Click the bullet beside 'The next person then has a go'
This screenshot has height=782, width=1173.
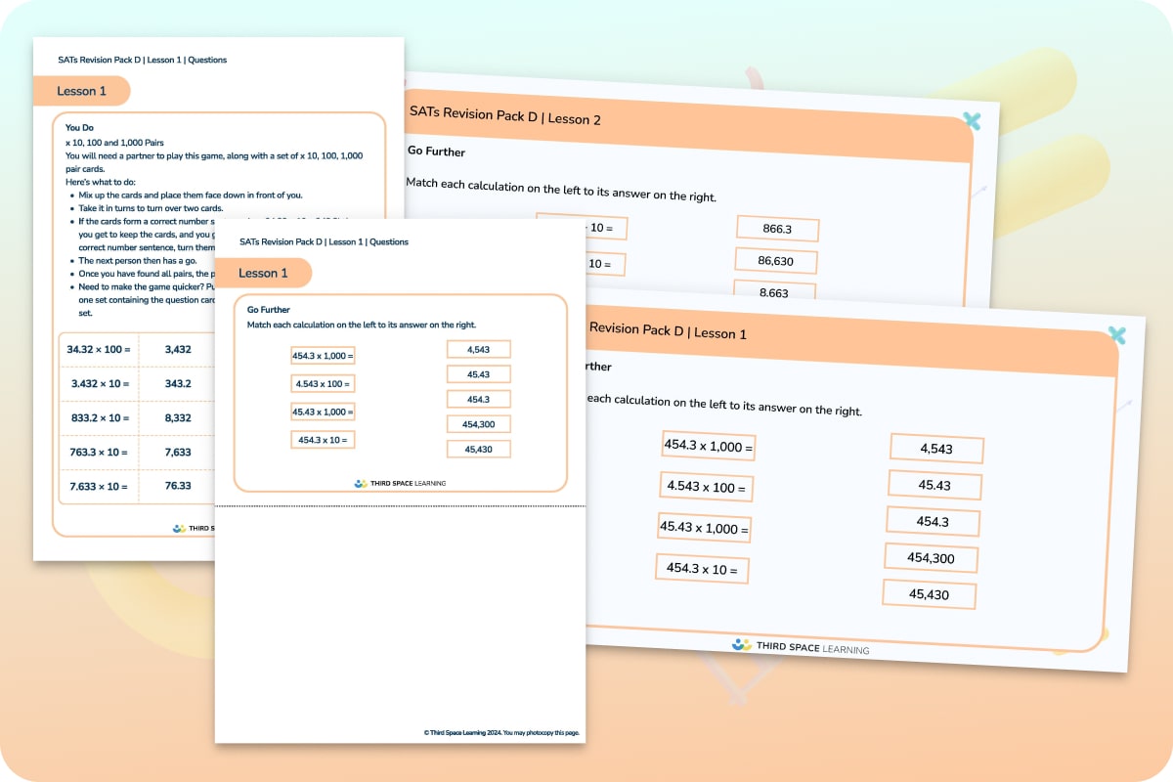coord(70,259)
